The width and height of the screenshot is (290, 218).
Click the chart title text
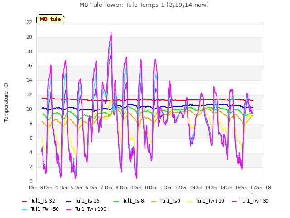(144, 5)
